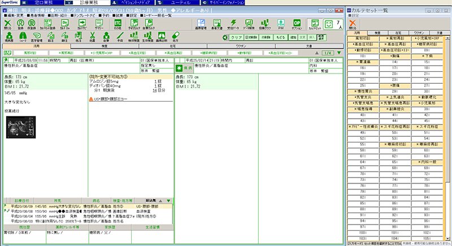This screenshot has height=246, width=452.
Task: Open the 画像診断 icon
Action: [162, 37]
